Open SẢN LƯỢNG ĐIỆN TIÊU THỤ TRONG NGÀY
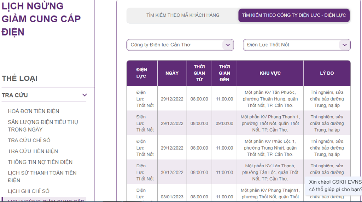Viewport: 362px width, 202px height. coord(43,126)
